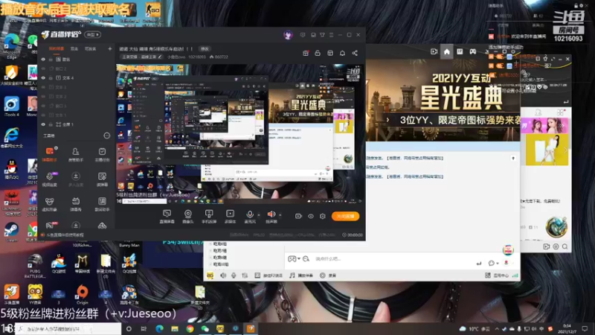Open the 弹幕秀 tool icon
595x335 pixels.
tap(76, 204)
